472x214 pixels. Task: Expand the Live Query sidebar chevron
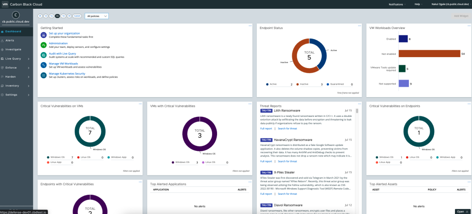[x=29, y=59]
